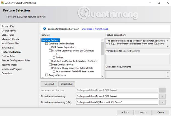Click the Shared feature directory (x86) field
The width and height of the screenshot is (171, 116).
(x=117, y=102)
